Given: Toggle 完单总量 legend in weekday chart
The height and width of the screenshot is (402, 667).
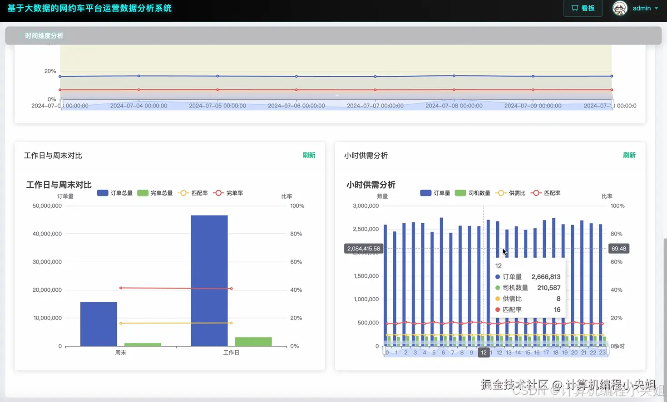Looking at the screenshot, I should pos(155,193).
